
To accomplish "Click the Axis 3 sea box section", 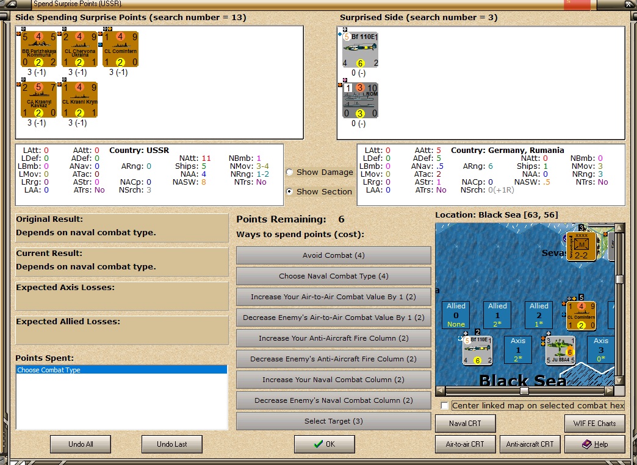I will [x=600, y=350].
